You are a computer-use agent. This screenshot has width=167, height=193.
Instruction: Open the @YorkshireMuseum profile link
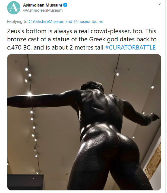pyautogui.click(x=46, y=22)
